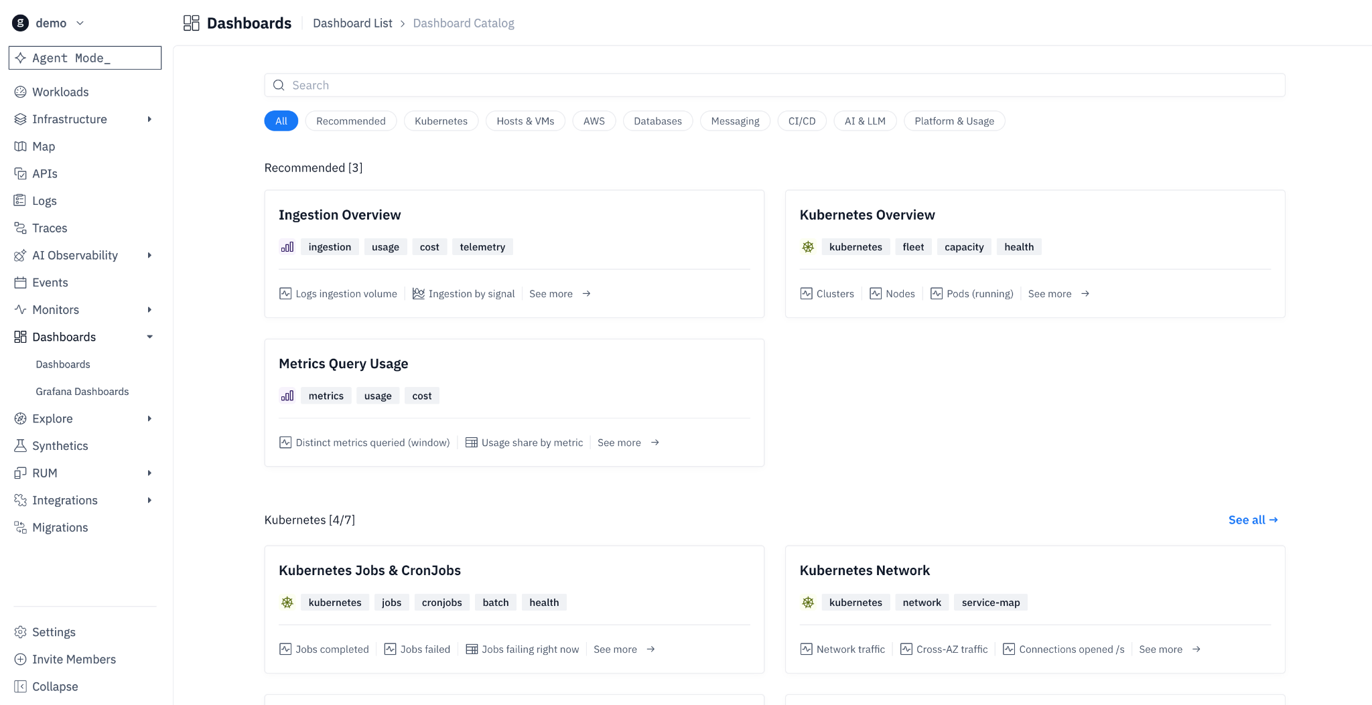The image size is (1372, 705).
Task: Open Workloads from the sidebar icon
Action: [x=20, y=92]
